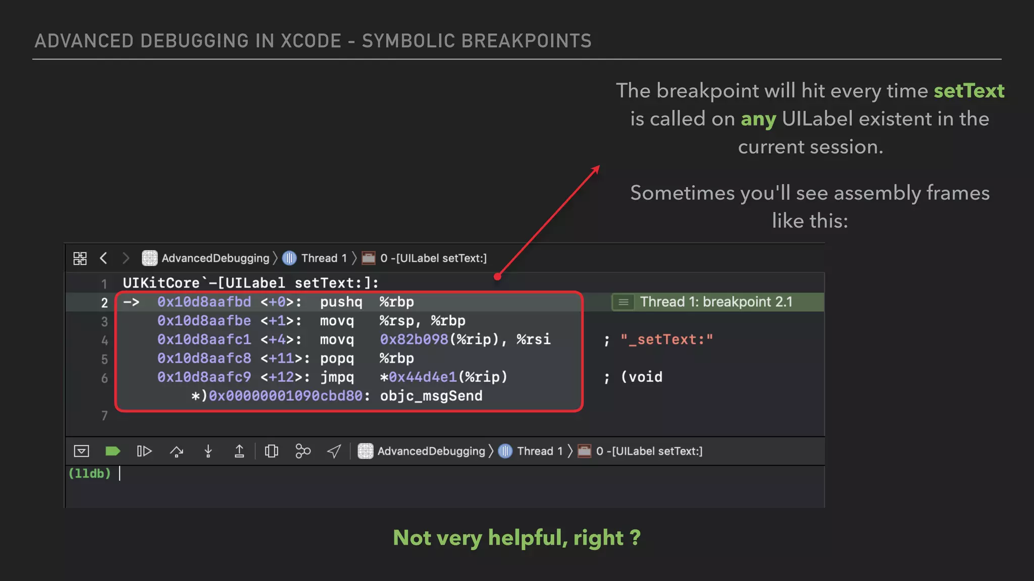Click the jmpq instruction
Viewport: 1034px width, 581px height.
coord(337,377)
